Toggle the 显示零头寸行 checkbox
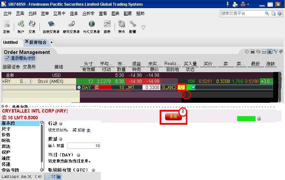 (x=7, y=58)
